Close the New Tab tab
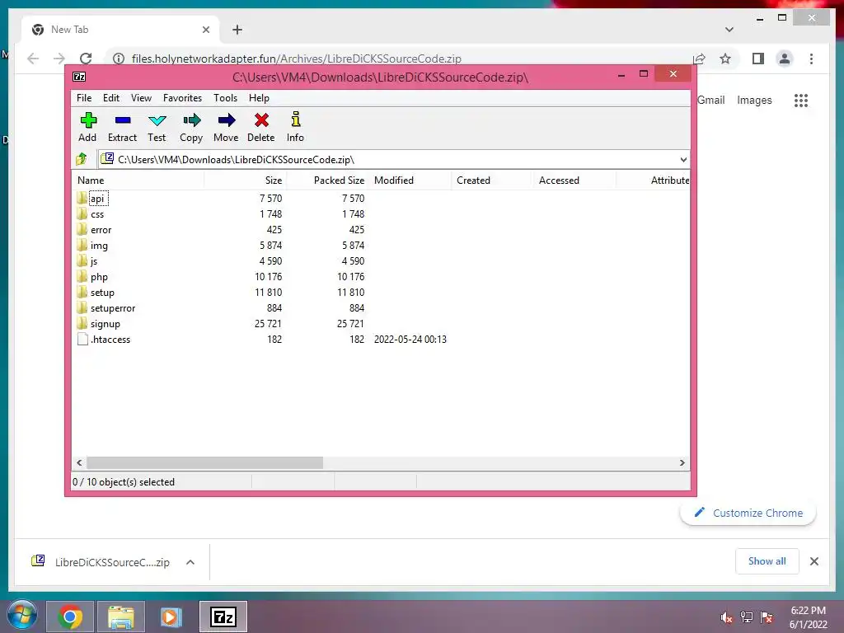Screen dimensions: 844x633 [205, 30]
